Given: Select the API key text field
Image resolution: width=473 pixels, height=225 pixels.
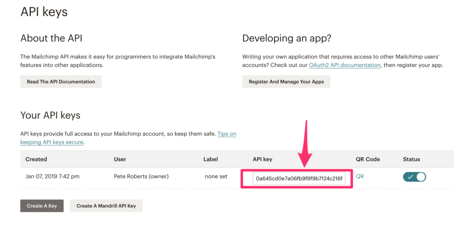Looking at the screenshot, I should (x=299, y=178).
